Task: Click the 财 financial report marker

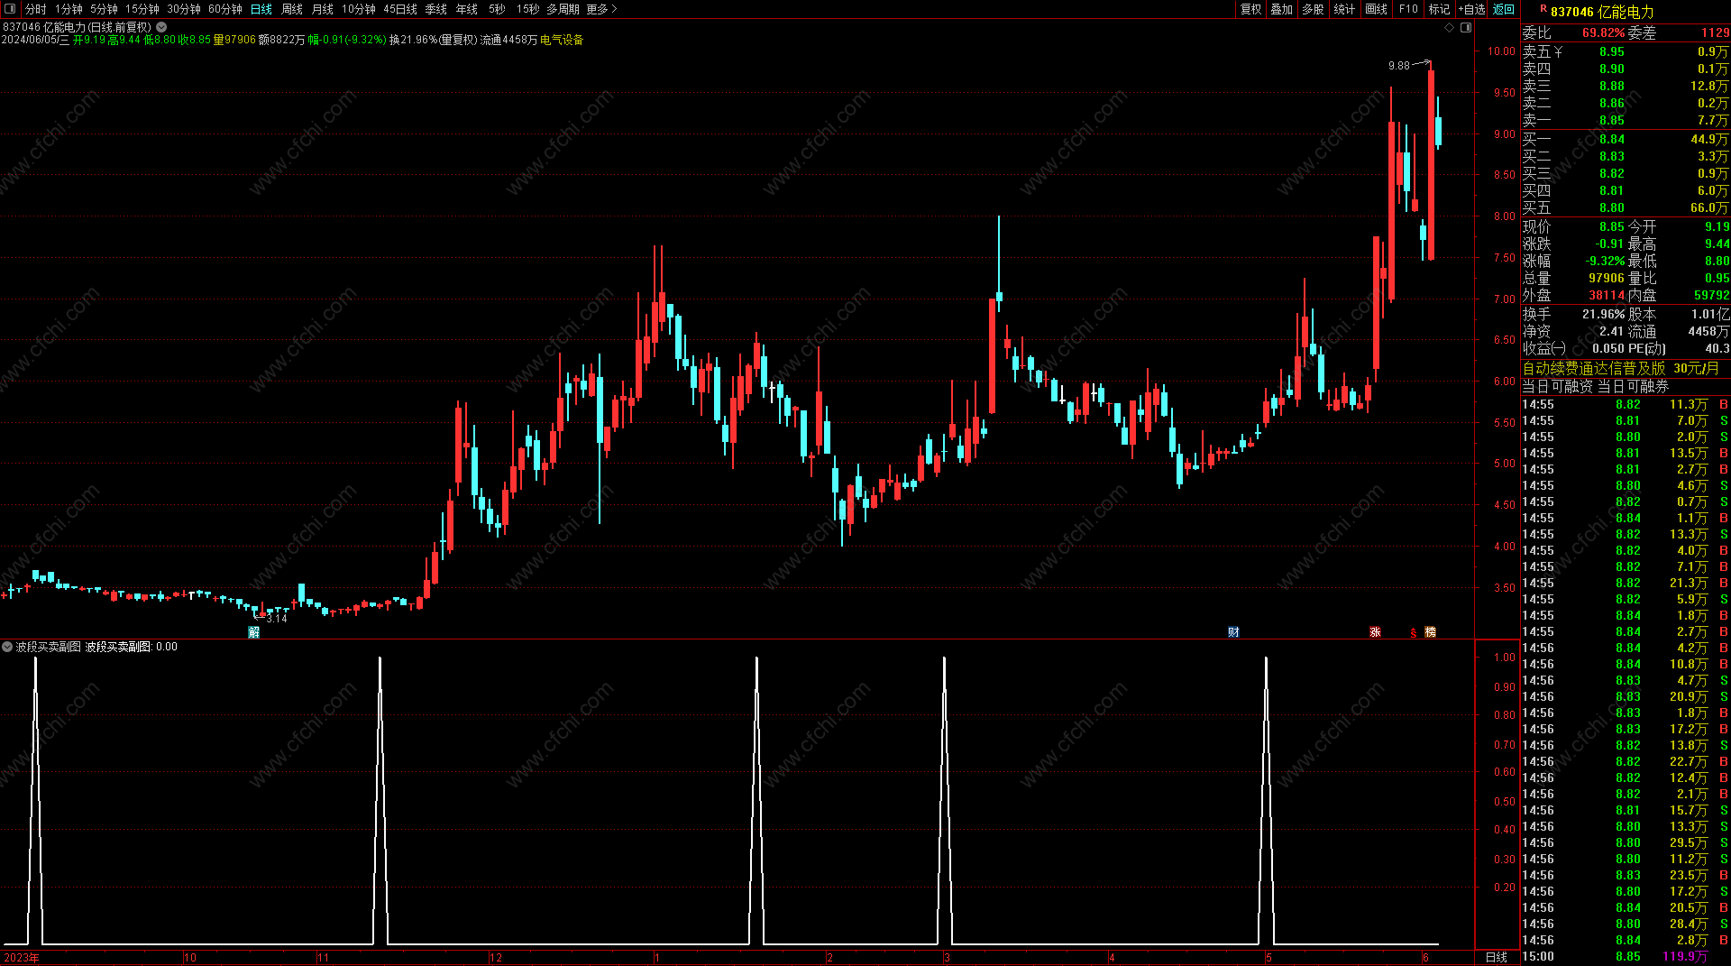Action: pos(1233,632)
